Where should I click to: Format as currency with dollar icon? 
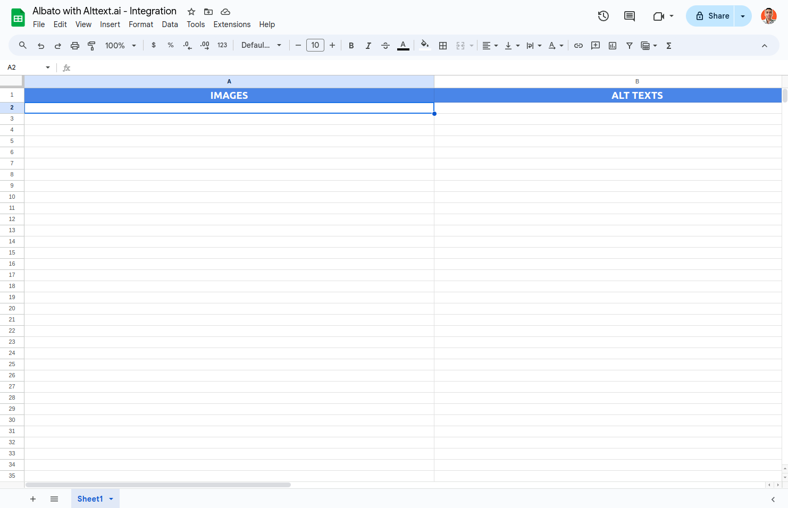point(154,46)
